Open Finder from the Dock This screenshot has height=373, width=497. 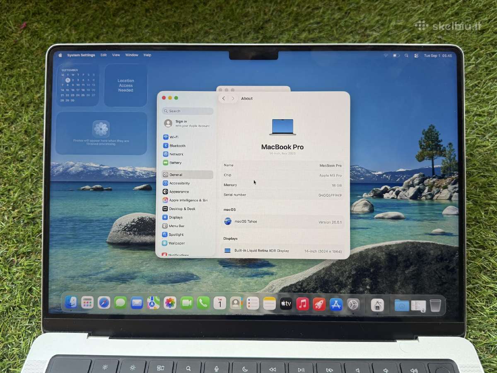pos(71,303)
